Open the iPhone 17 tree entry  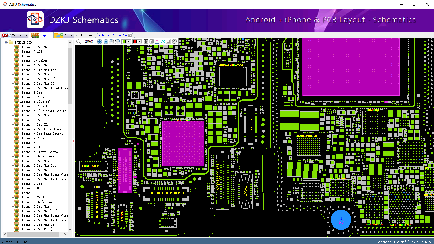(28, 56)
